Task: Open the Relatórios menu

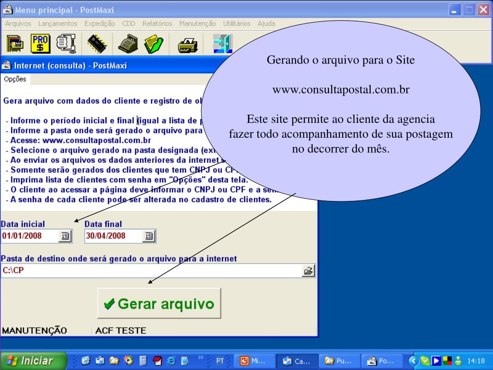Action: pyautogui.click(x=157, y=24)
